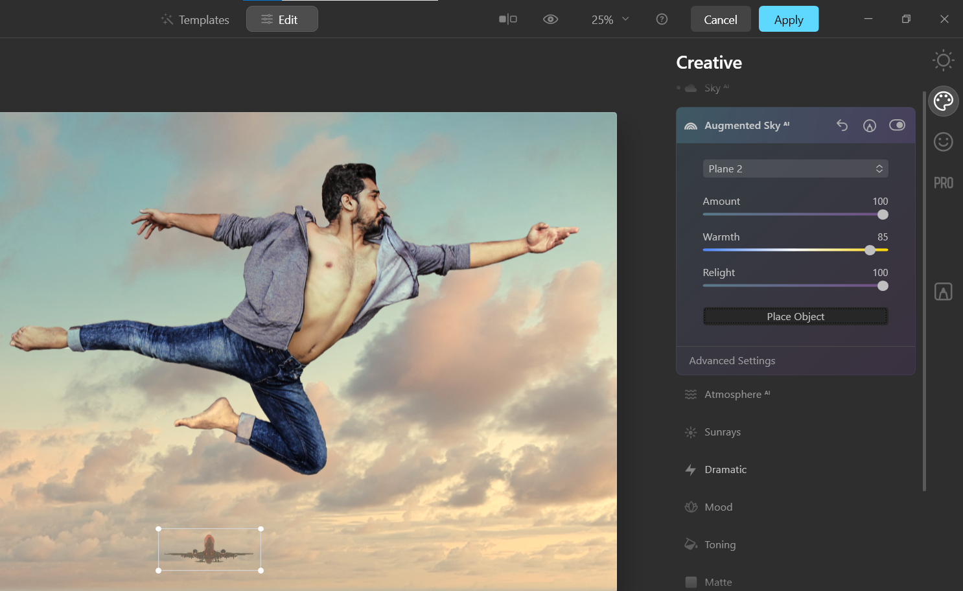Open the Dramatic tool
Image resolution: width=963 pixels, height=591 pixels.
(x=726, y=469)
